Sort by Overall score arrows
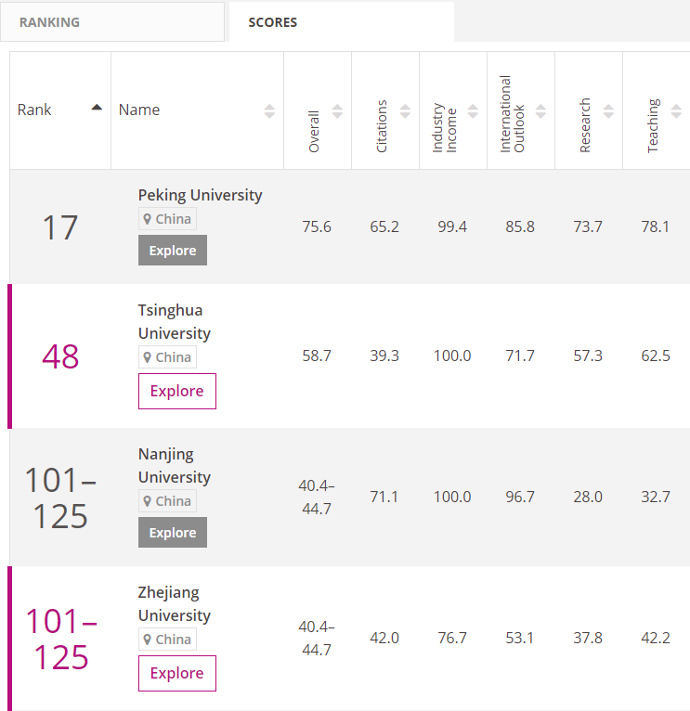Image resolution: width=690 pixels, height=711 pixels. 337,110
